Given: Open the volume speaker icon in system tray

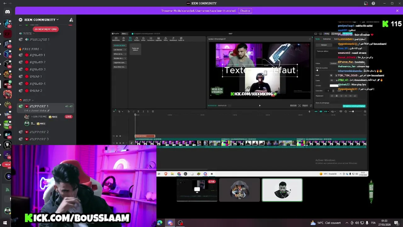Looking at the screenshot, I should 357,223.
